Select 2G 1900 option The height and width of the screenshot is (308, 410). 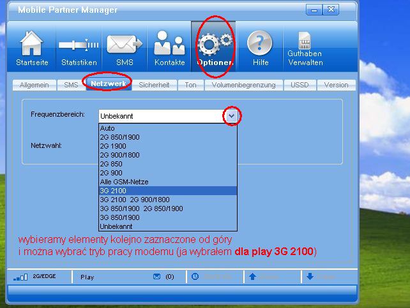pyautogui.click(x=168, y=146)
